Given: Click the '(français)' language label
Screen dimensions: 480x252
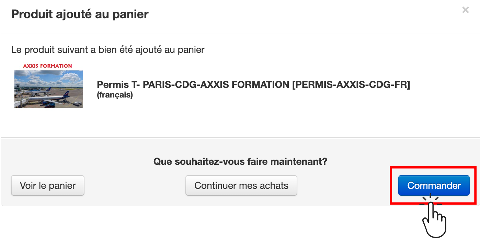Looking at the screenshot, I should pyautogui.click(x=115, y=95).
